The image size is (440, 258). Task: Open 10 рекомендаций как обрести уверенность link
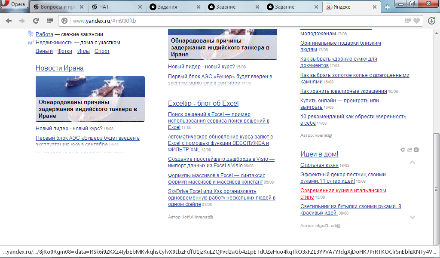click(353, 120)
